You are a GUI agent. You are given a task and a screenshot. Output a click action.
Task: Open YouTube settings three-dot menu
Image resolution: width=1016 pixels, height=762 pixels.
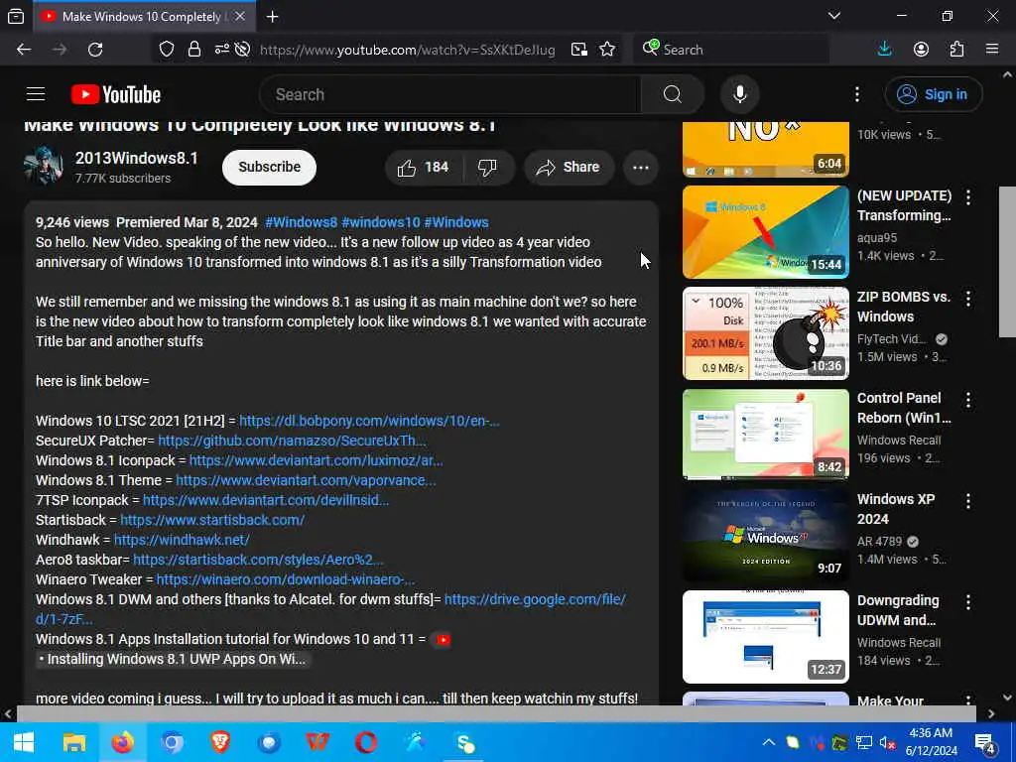click(856, 94)
